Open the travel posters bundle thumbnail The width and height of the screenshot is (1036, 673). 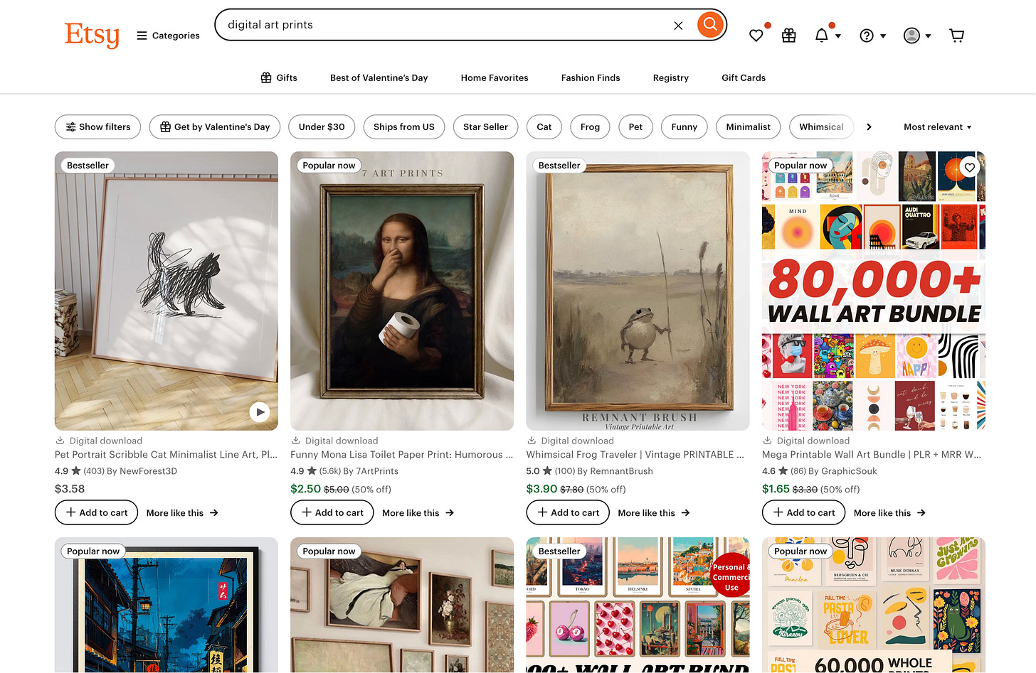click(x=638, y=605)
